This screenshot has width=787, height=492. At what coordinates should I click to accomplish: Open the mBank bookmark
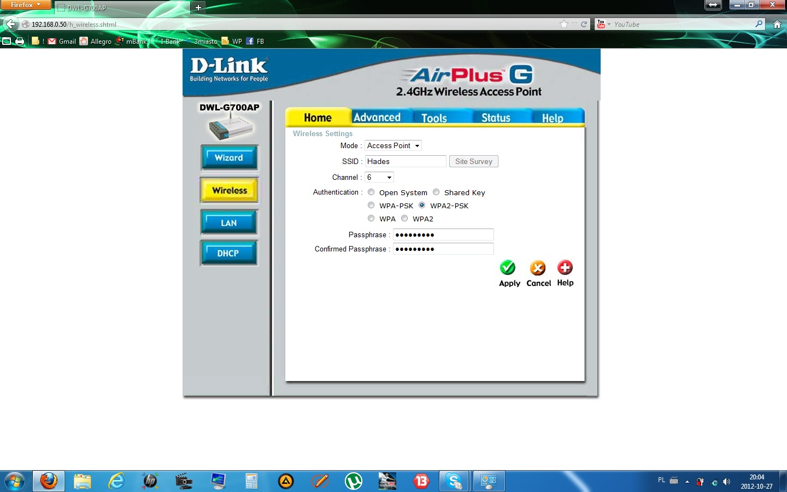coord(131,41)
